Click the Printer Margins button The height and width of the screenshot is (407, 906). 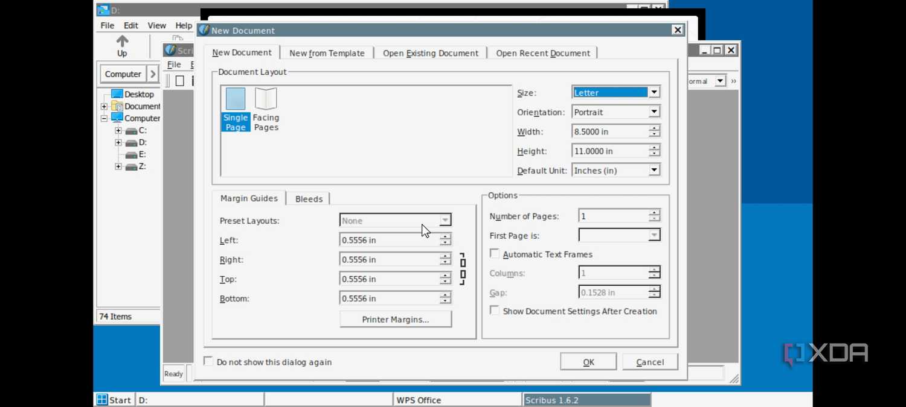click(x=396, y=319)
